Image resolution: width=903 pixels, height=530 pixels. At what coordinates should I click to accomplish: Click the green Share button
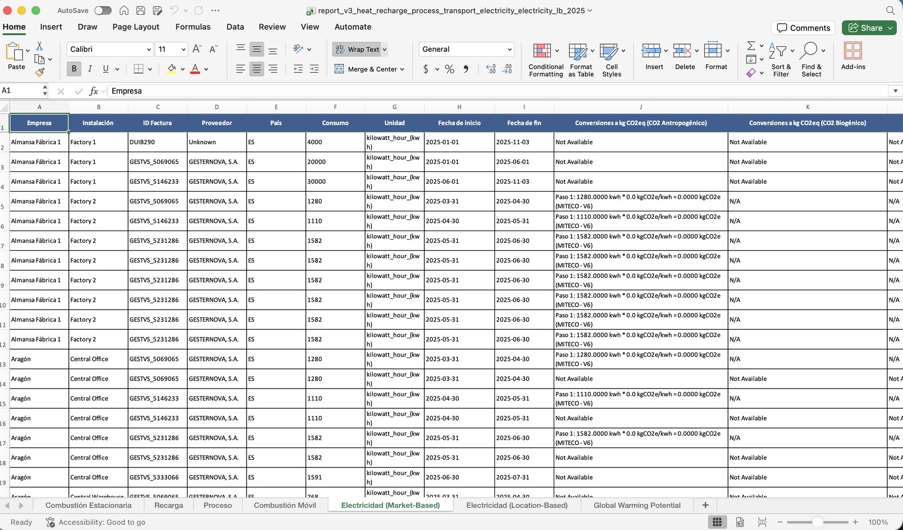[869, 28]
